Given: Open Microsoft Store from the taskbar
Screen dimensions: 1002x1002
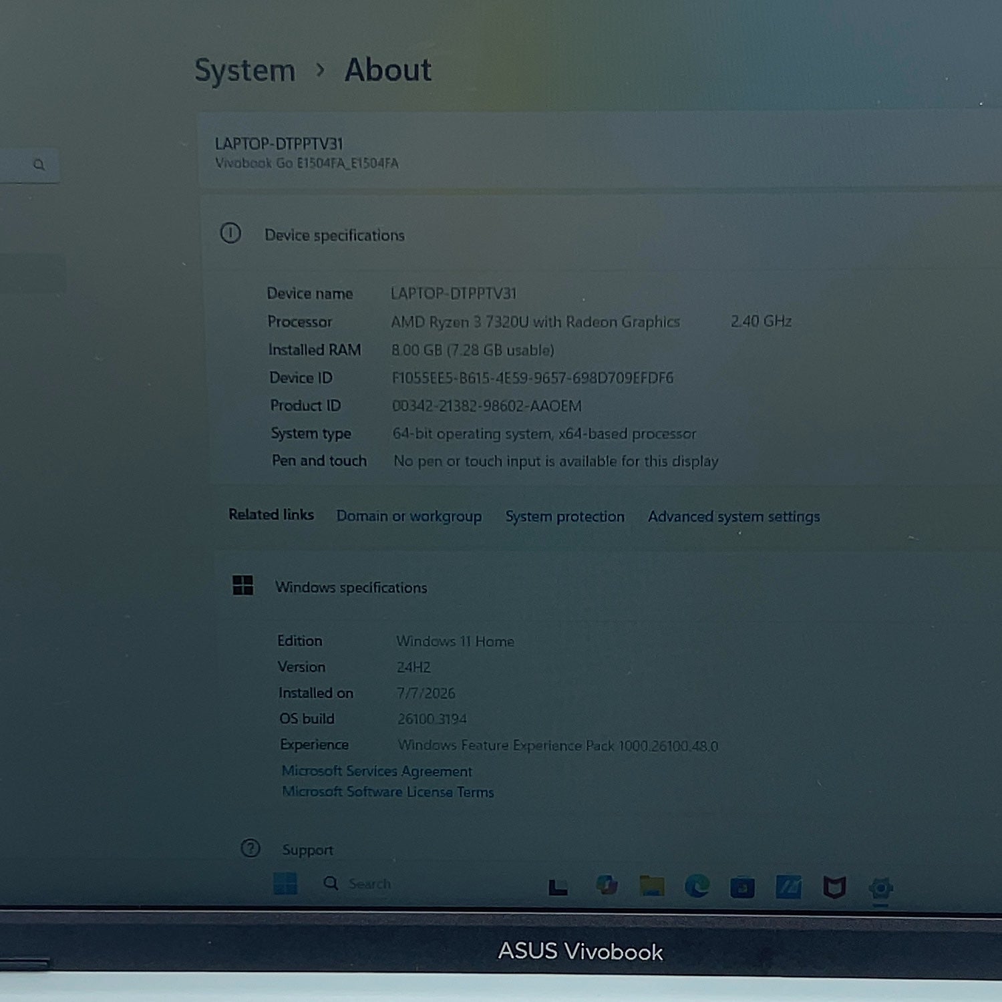Looking at the screenshot, I should (742, 887).
